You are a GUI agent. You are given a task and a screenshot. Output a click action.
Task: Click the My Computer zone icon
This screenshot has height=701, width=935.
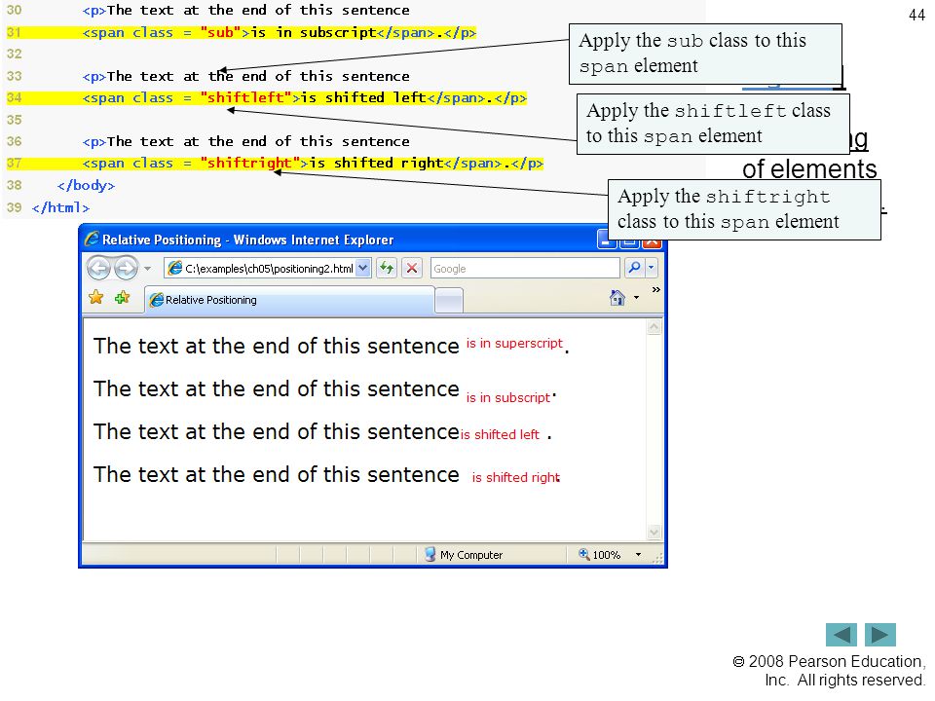(x=430, y=554)
